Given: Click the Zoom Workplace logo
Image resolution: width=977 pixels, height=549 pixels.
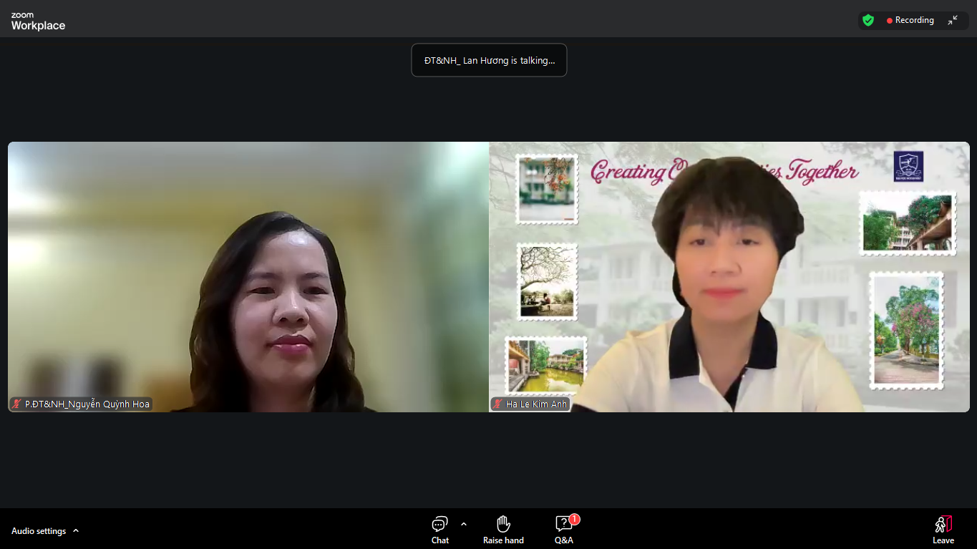Looking at the screenshot, I should 38,21.
